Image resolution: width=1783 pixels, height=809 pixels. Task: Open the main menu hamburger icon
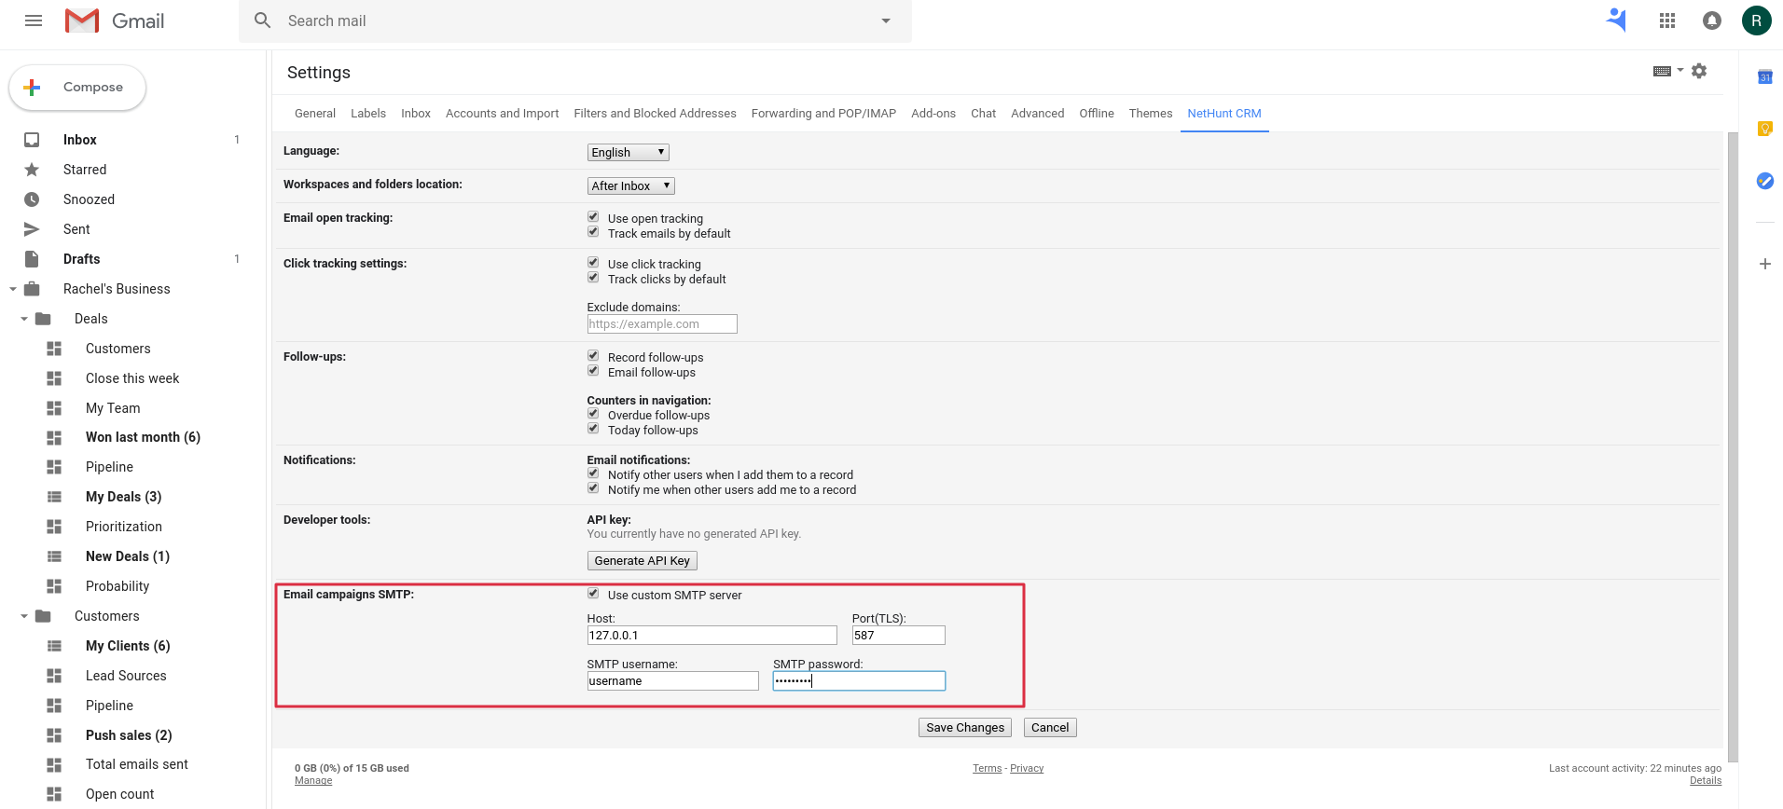(x=34, y=21)
